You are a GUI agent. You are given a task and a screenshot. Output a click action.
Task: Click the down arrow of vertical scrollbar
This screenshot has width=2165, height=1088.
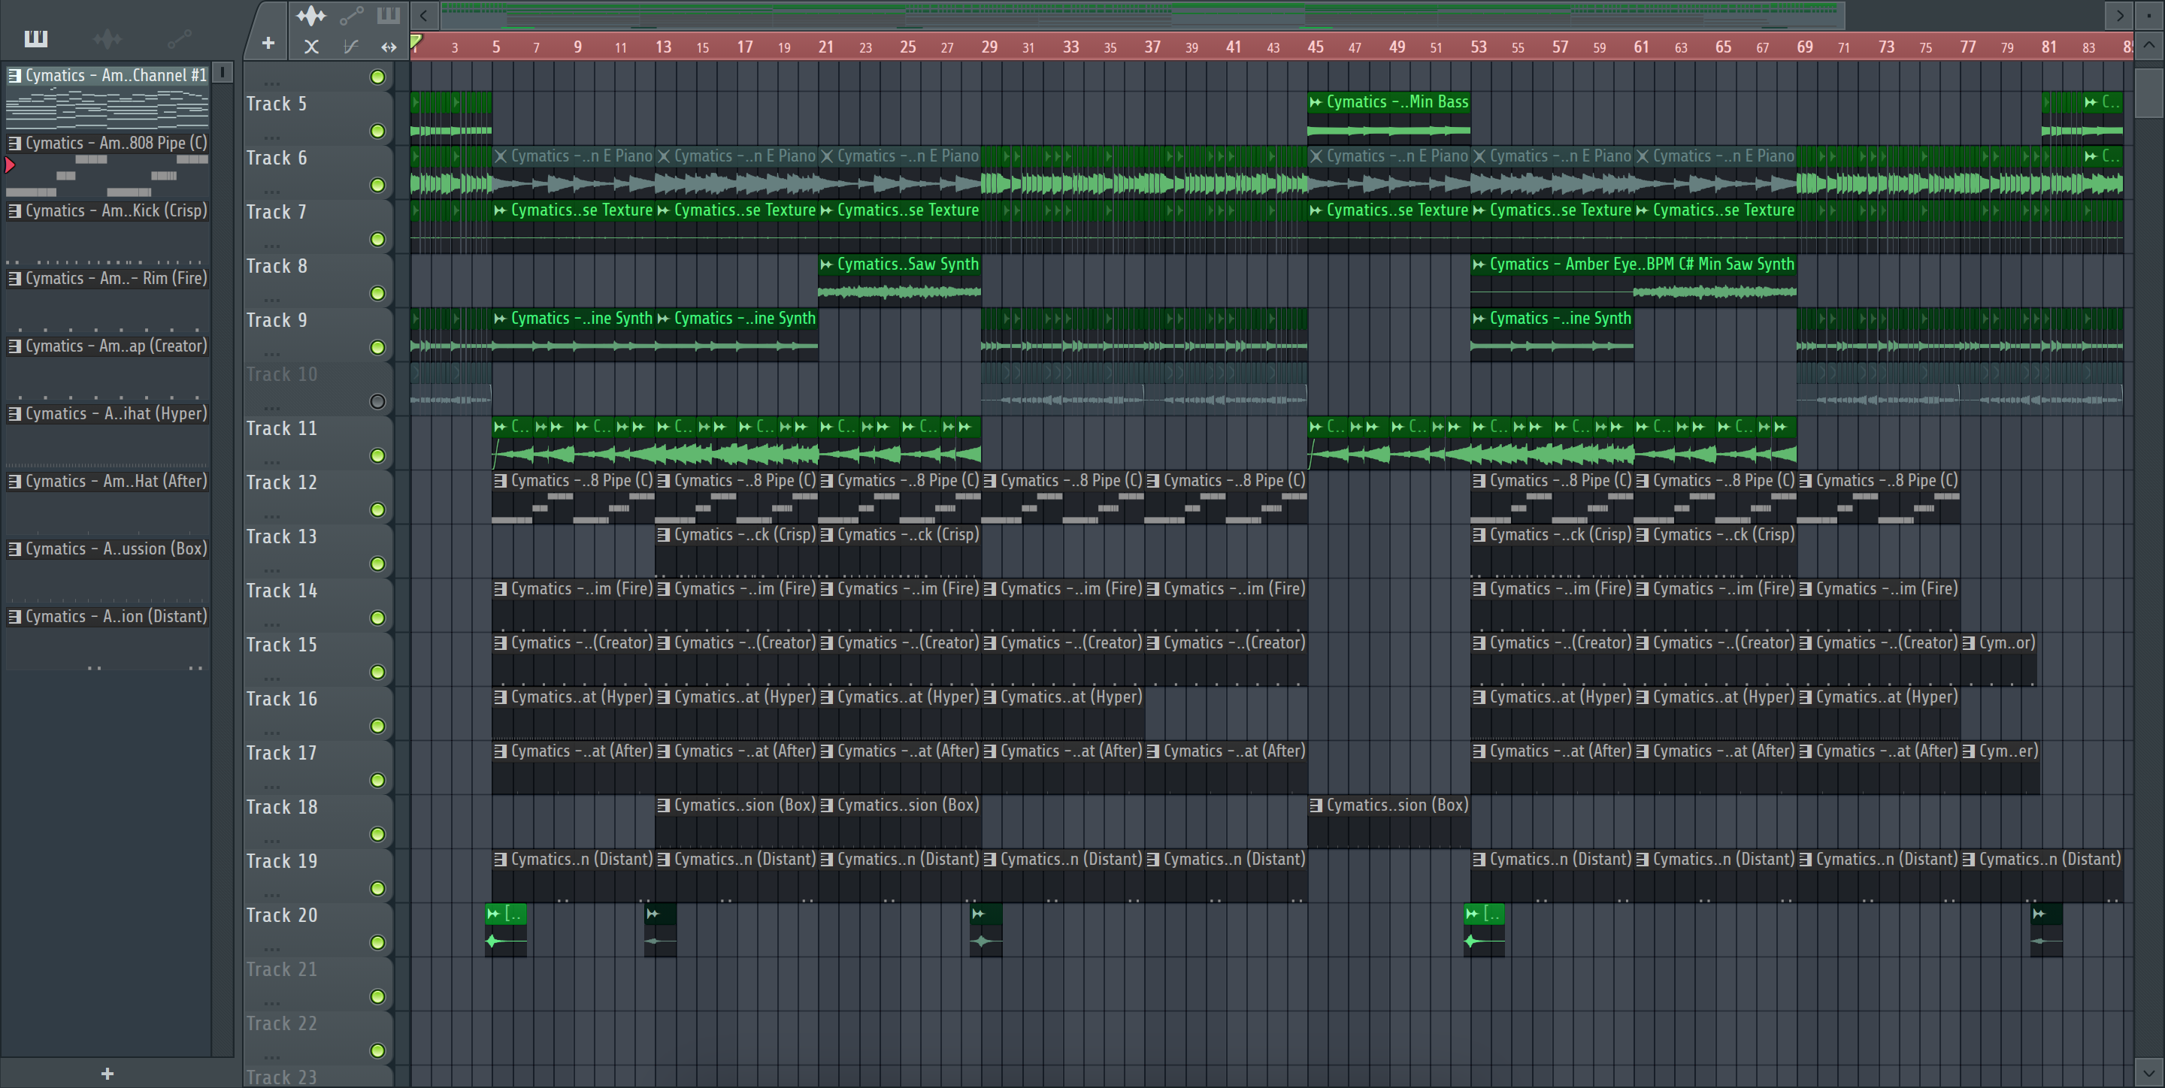[2149, 1073]
